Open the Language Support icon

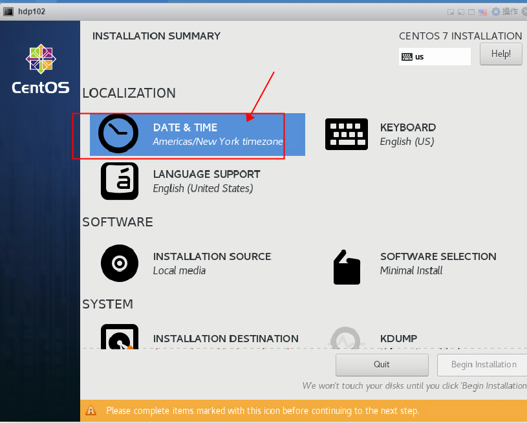pos(120,181)
